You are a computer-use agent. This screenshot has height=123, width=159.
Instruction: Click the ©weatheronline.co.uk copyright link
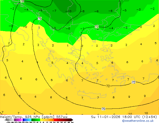[138, 121]
